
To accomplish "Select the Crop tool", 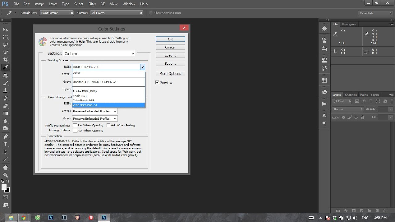I will (6, 60).
